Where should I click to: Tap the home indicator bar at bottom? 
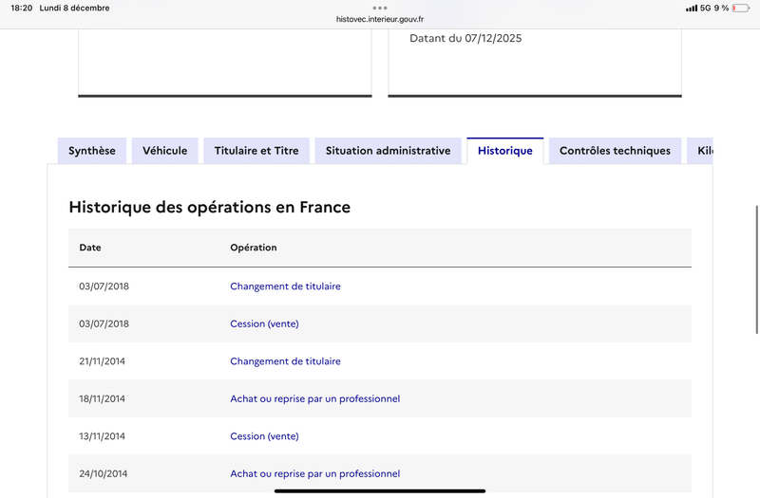tap(380, 490)
